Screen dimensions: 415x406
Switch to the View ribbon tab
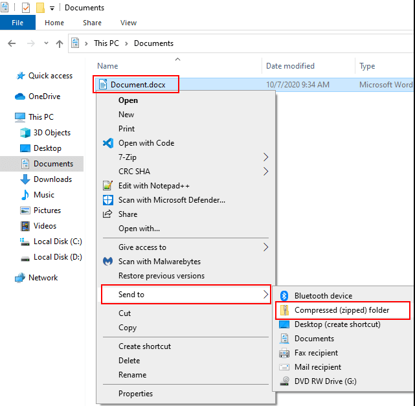[x=128, y=23]
